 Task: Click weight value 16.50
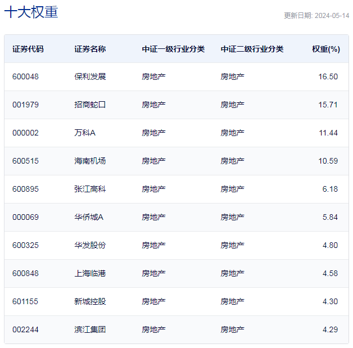pos(328,76)
